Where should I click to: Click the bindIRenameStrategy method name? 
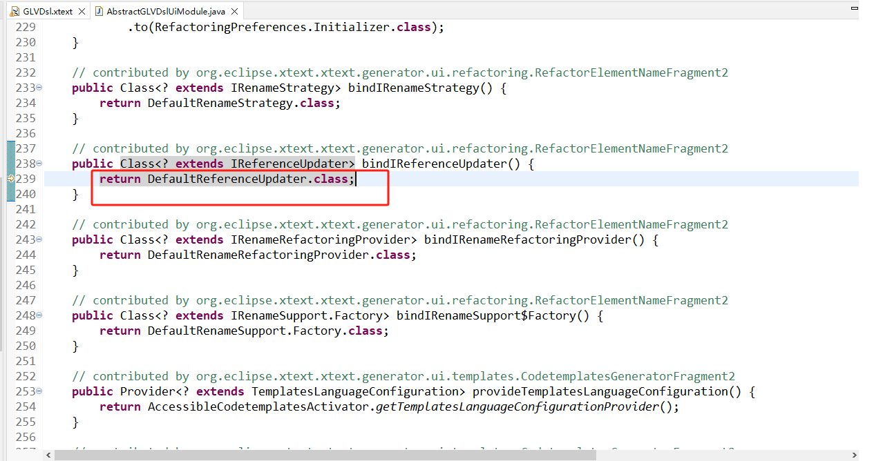coord(413,88)
